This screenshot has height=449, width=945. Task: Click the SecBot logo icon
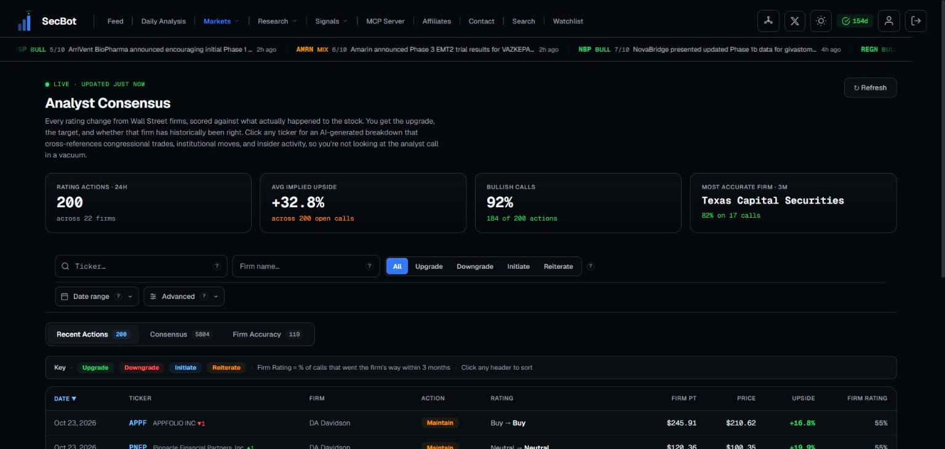tap(25, 21)
